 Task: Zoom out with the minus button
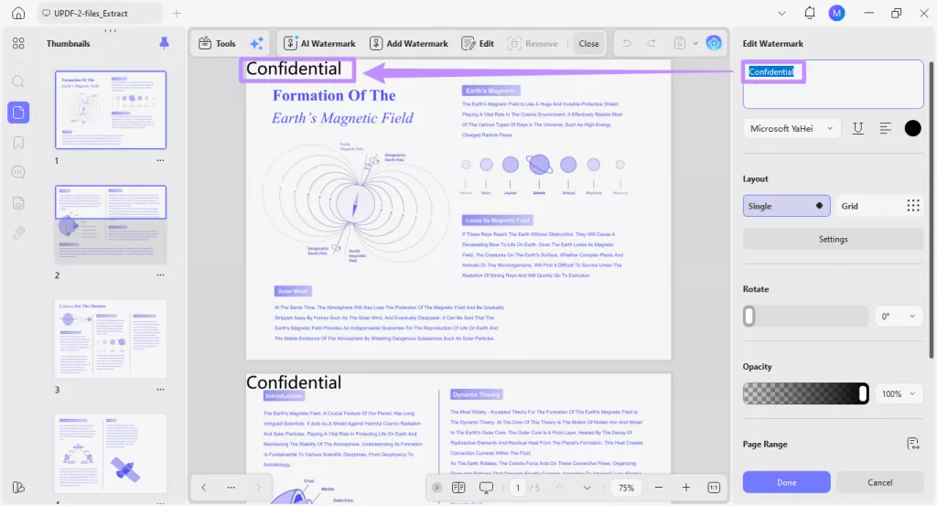coord(659,488)
